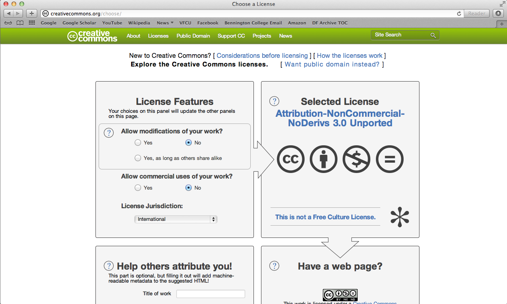Image resolution: width=507 pixels, height=304 pixels.
Task: Show Top Sites grid icon
Action: [x=32, y=23]
